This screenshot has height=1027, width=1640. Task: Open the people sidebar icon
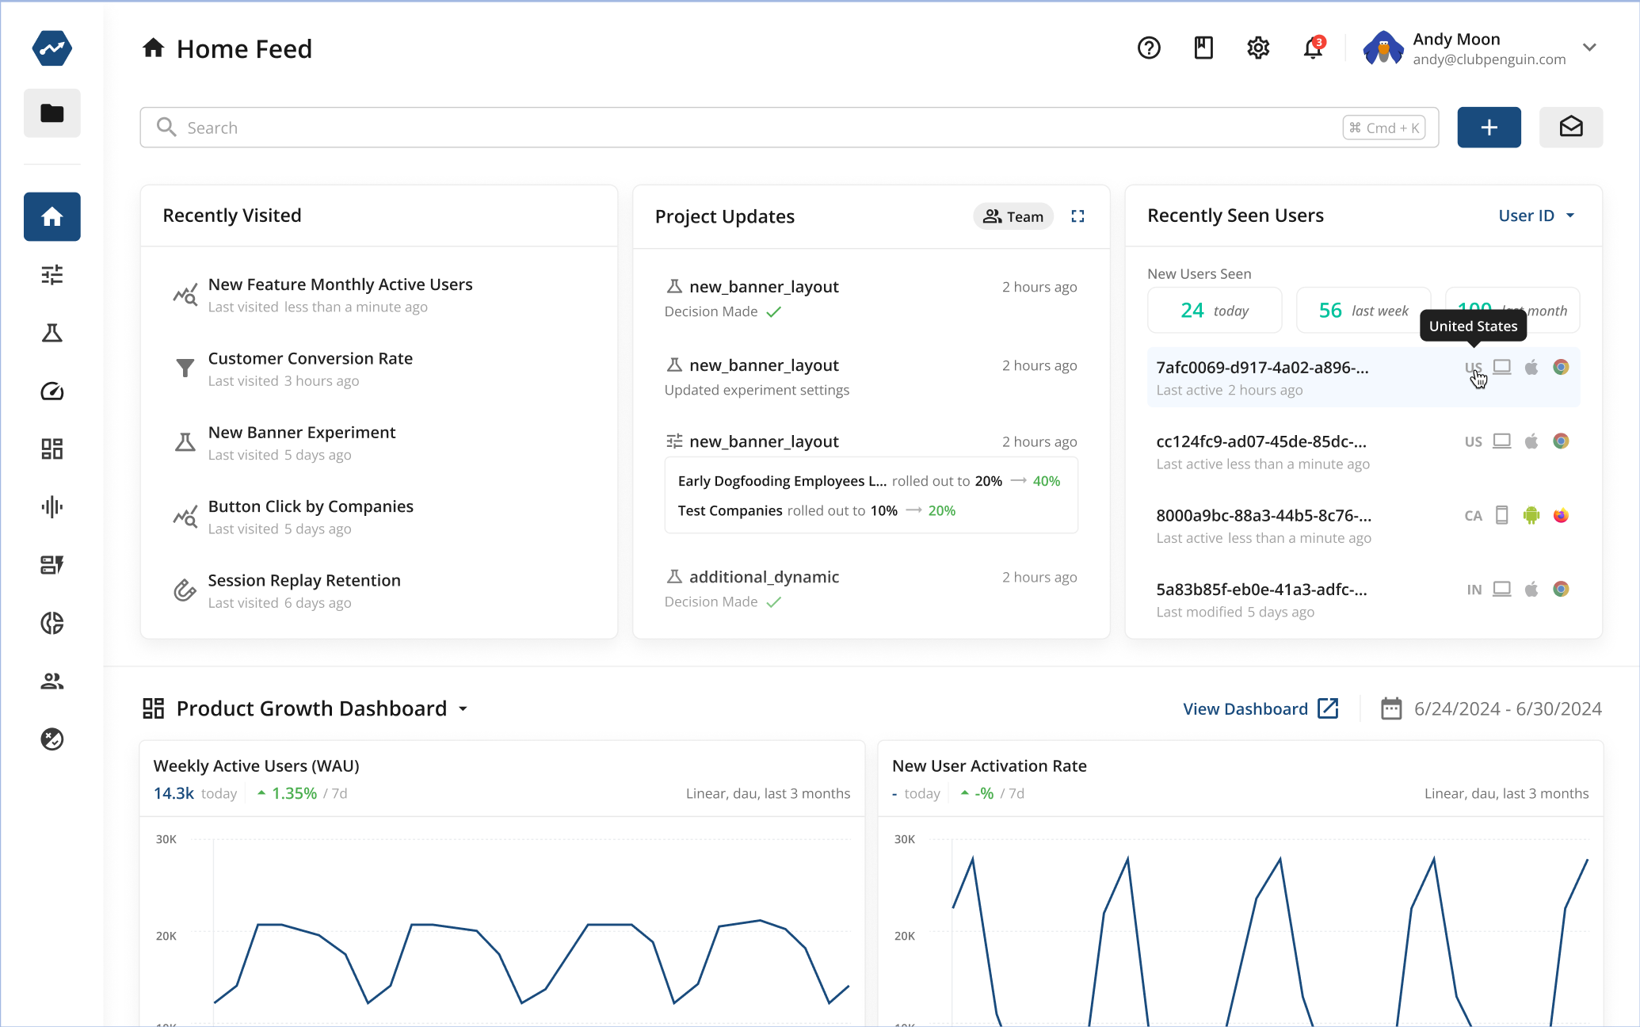[x=52, y=681]
